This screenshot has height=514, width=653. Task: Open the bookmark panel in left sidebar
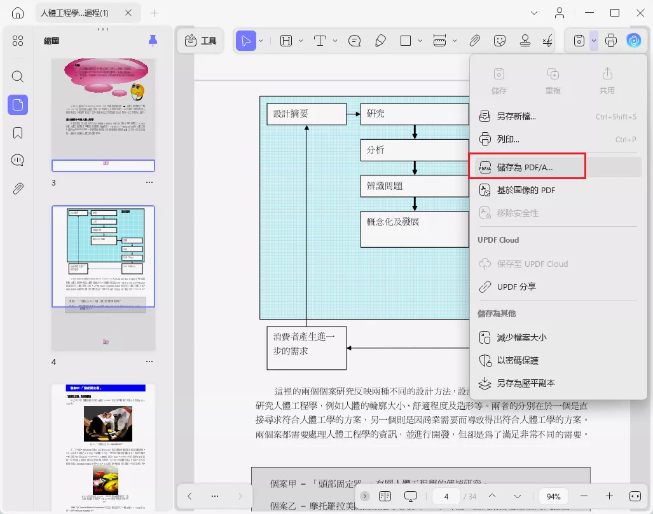pos(18,133)
